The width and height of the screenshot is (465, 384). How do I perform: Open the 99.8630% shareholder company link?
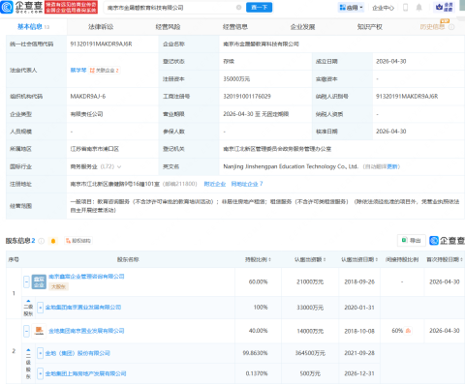click(77, 353)
